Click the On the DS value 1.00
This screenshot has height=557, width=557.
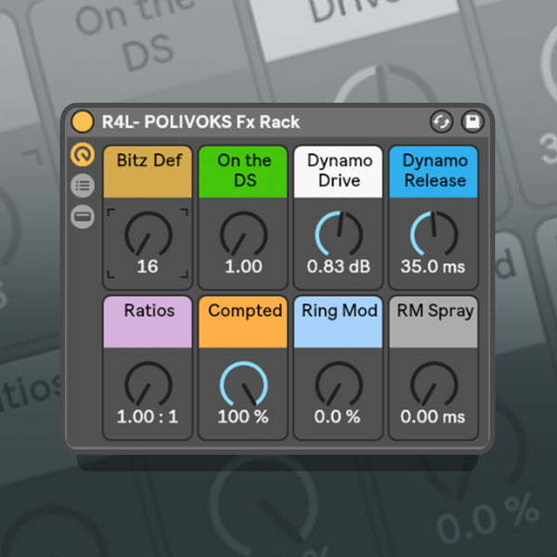point(243,266)
